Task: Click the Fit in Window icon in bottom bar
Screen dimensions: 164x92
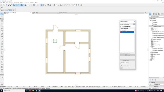Action: coord(11,87)
